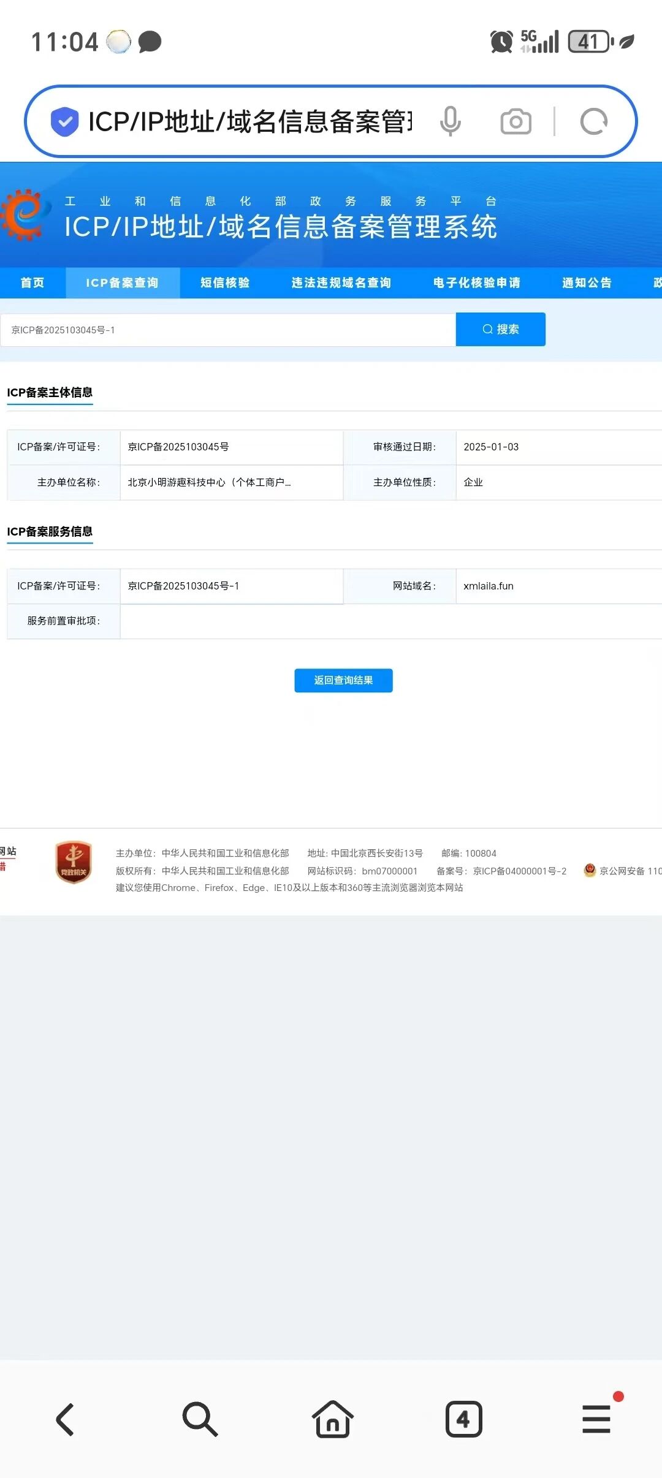The image size is (662, 1478).
Task: Tap the 网站域名 label cell
Action: (400, 586)
